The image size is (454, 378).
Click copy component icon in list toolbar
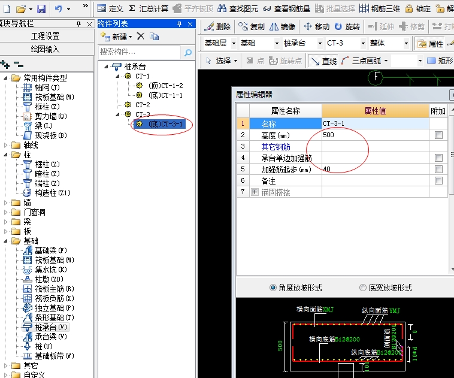pyautogui.click(x=155, y=36)
